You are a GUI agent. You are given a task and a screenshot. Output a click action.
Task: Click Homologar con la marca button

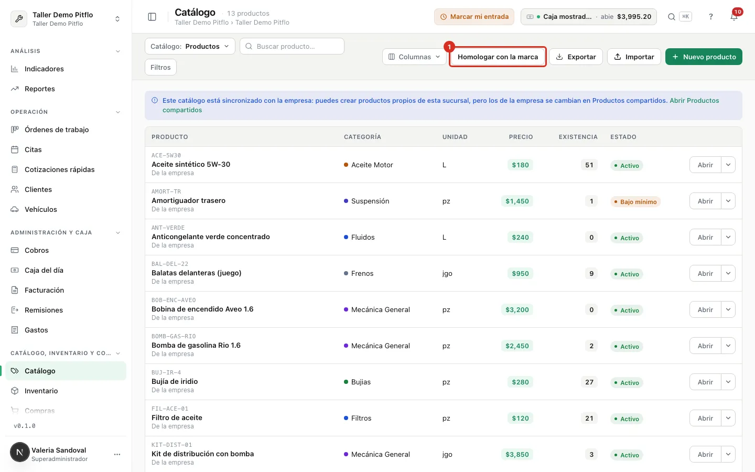(x=498, y=57)
